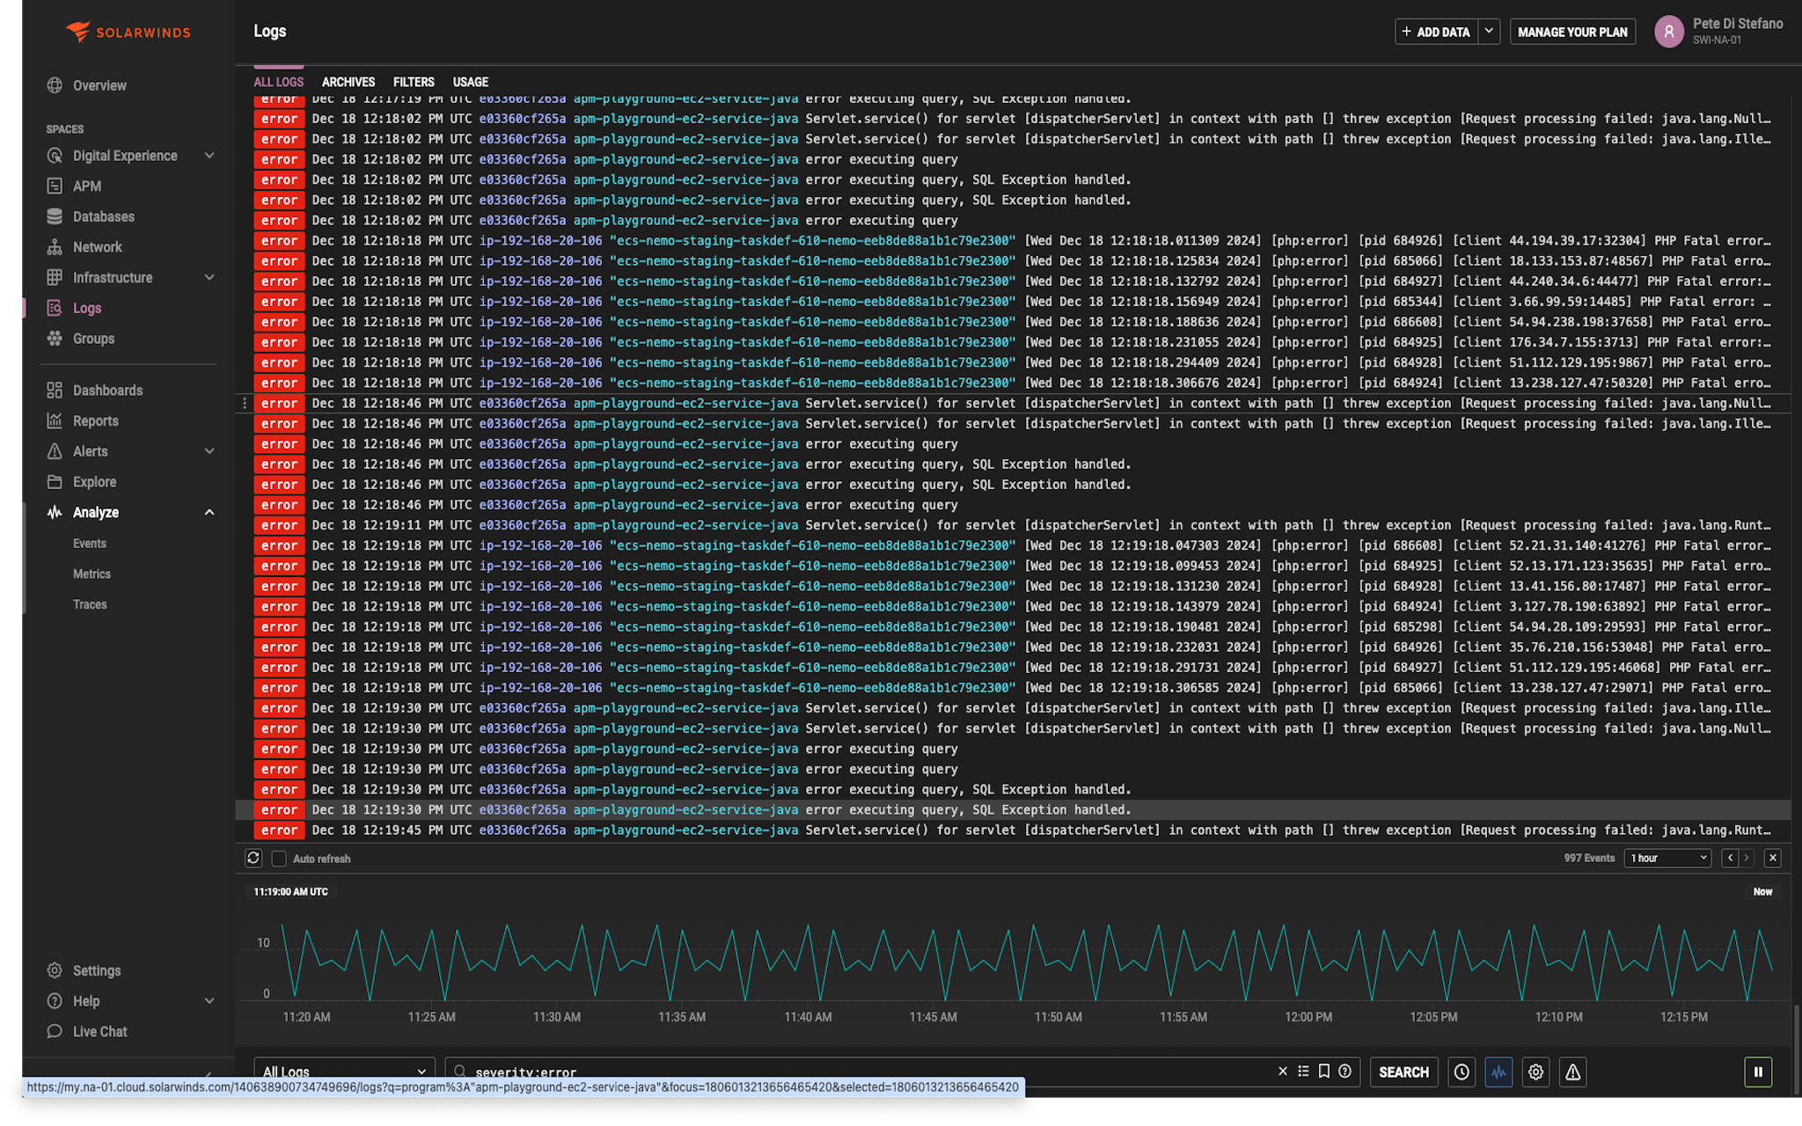Open the Dashboards panel
This screenshot has height=1126, width=1802.
pyautogui.click(x=106, y=390)
